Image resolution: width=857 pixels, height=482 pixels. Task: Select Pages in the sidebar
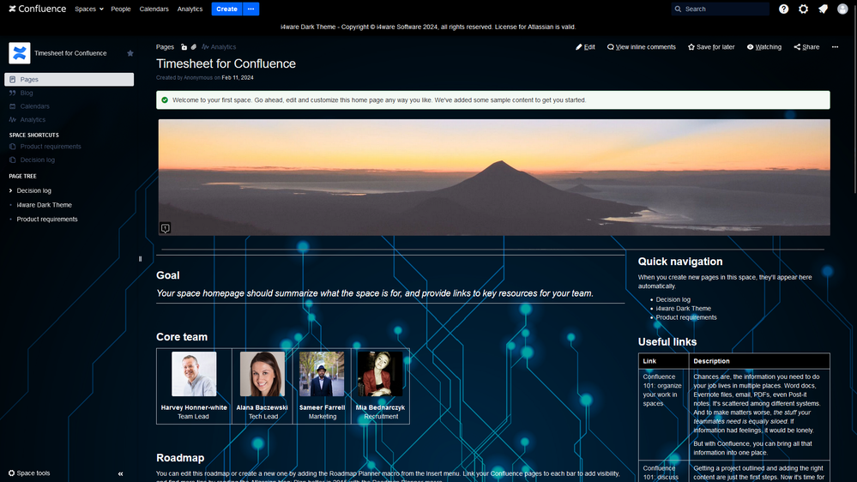tap(69, 79)
